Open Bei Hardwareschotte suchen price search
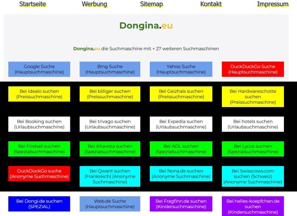 (x=253, y=97)
